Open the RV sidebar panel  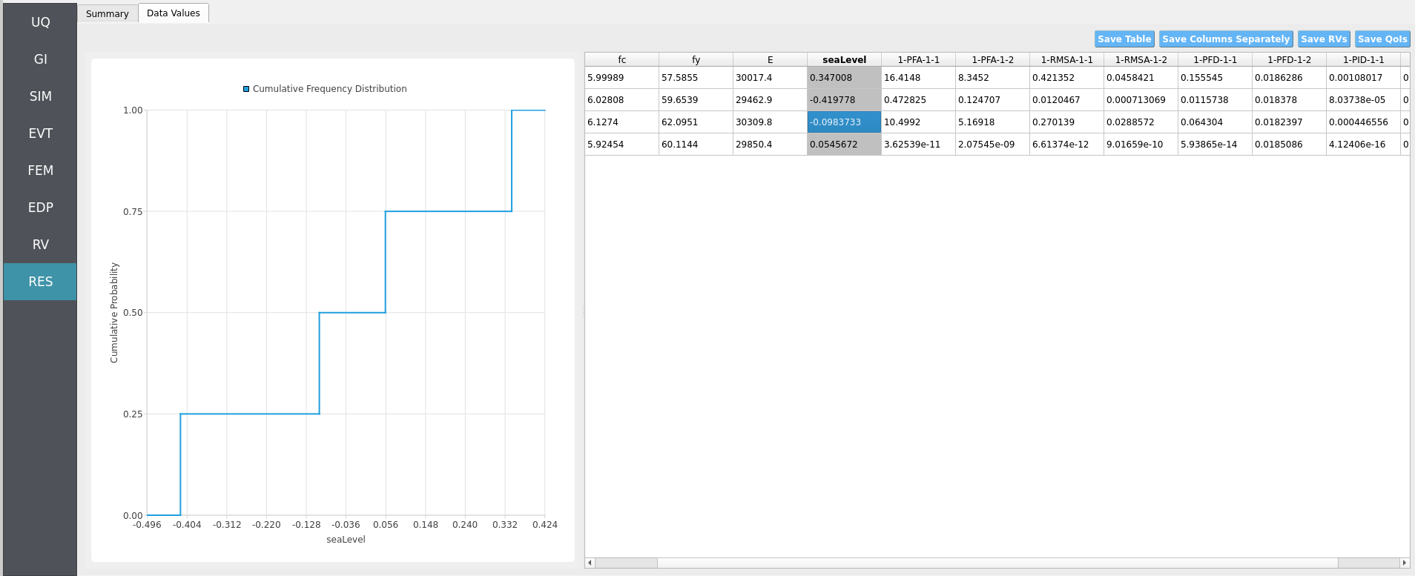point(40,245)
